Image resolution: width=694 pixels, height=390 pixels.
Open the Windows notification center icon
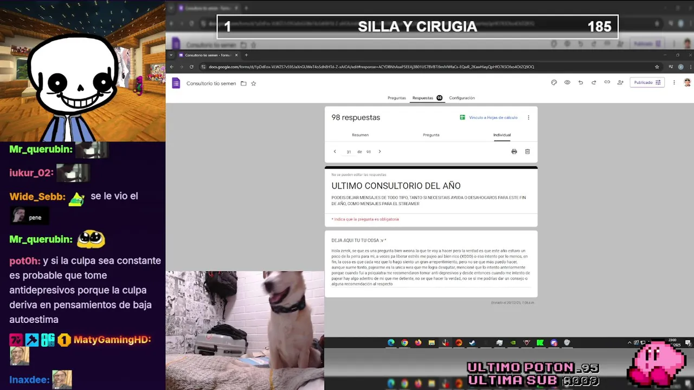point(689,342)
